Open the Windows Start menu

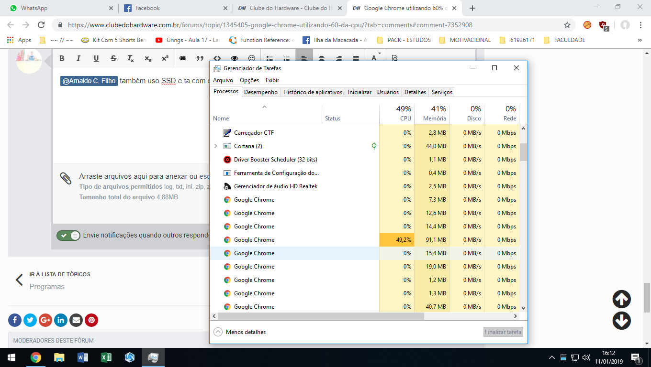pos(11,357)
